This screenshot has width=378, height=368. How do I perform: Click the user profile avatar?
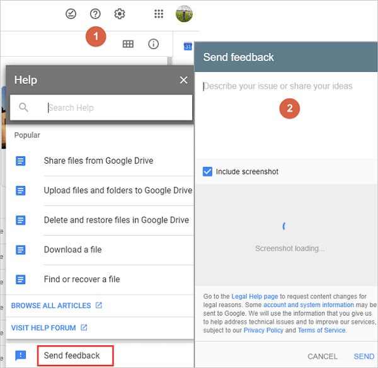click(183, 14)
